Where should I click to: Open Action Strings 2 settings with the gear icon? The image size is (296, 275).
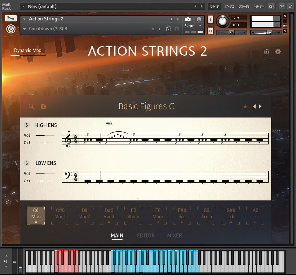278,52
